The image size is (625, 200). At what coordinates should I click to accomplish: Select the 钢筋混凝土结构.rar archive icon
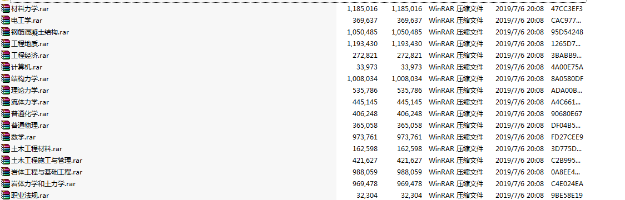[x=6, y=32]
